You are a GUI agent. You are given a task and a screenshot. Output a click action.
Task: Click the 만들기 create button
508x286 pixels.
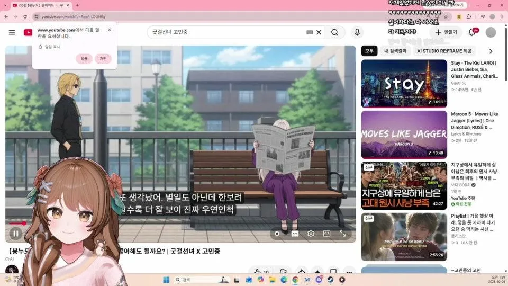pyautogui.click(x=447, y=32)
